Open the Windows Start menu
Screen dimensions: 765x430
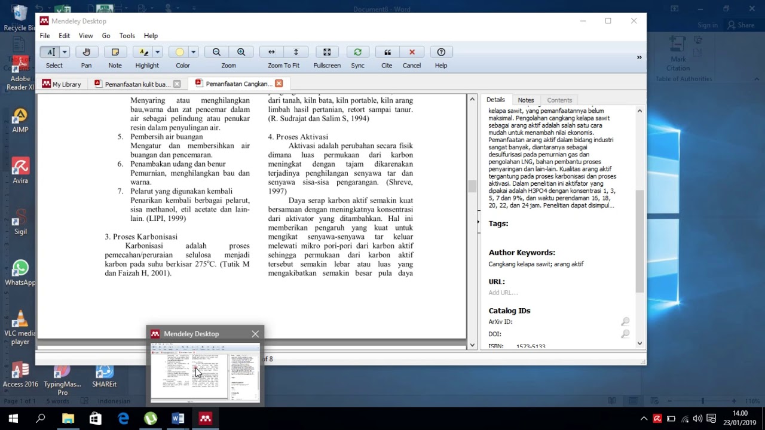pos(13,419)
